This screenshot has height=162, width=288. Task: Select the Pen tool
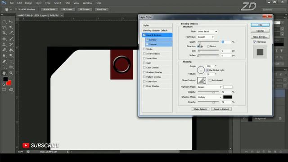click(x=4, y=61)
